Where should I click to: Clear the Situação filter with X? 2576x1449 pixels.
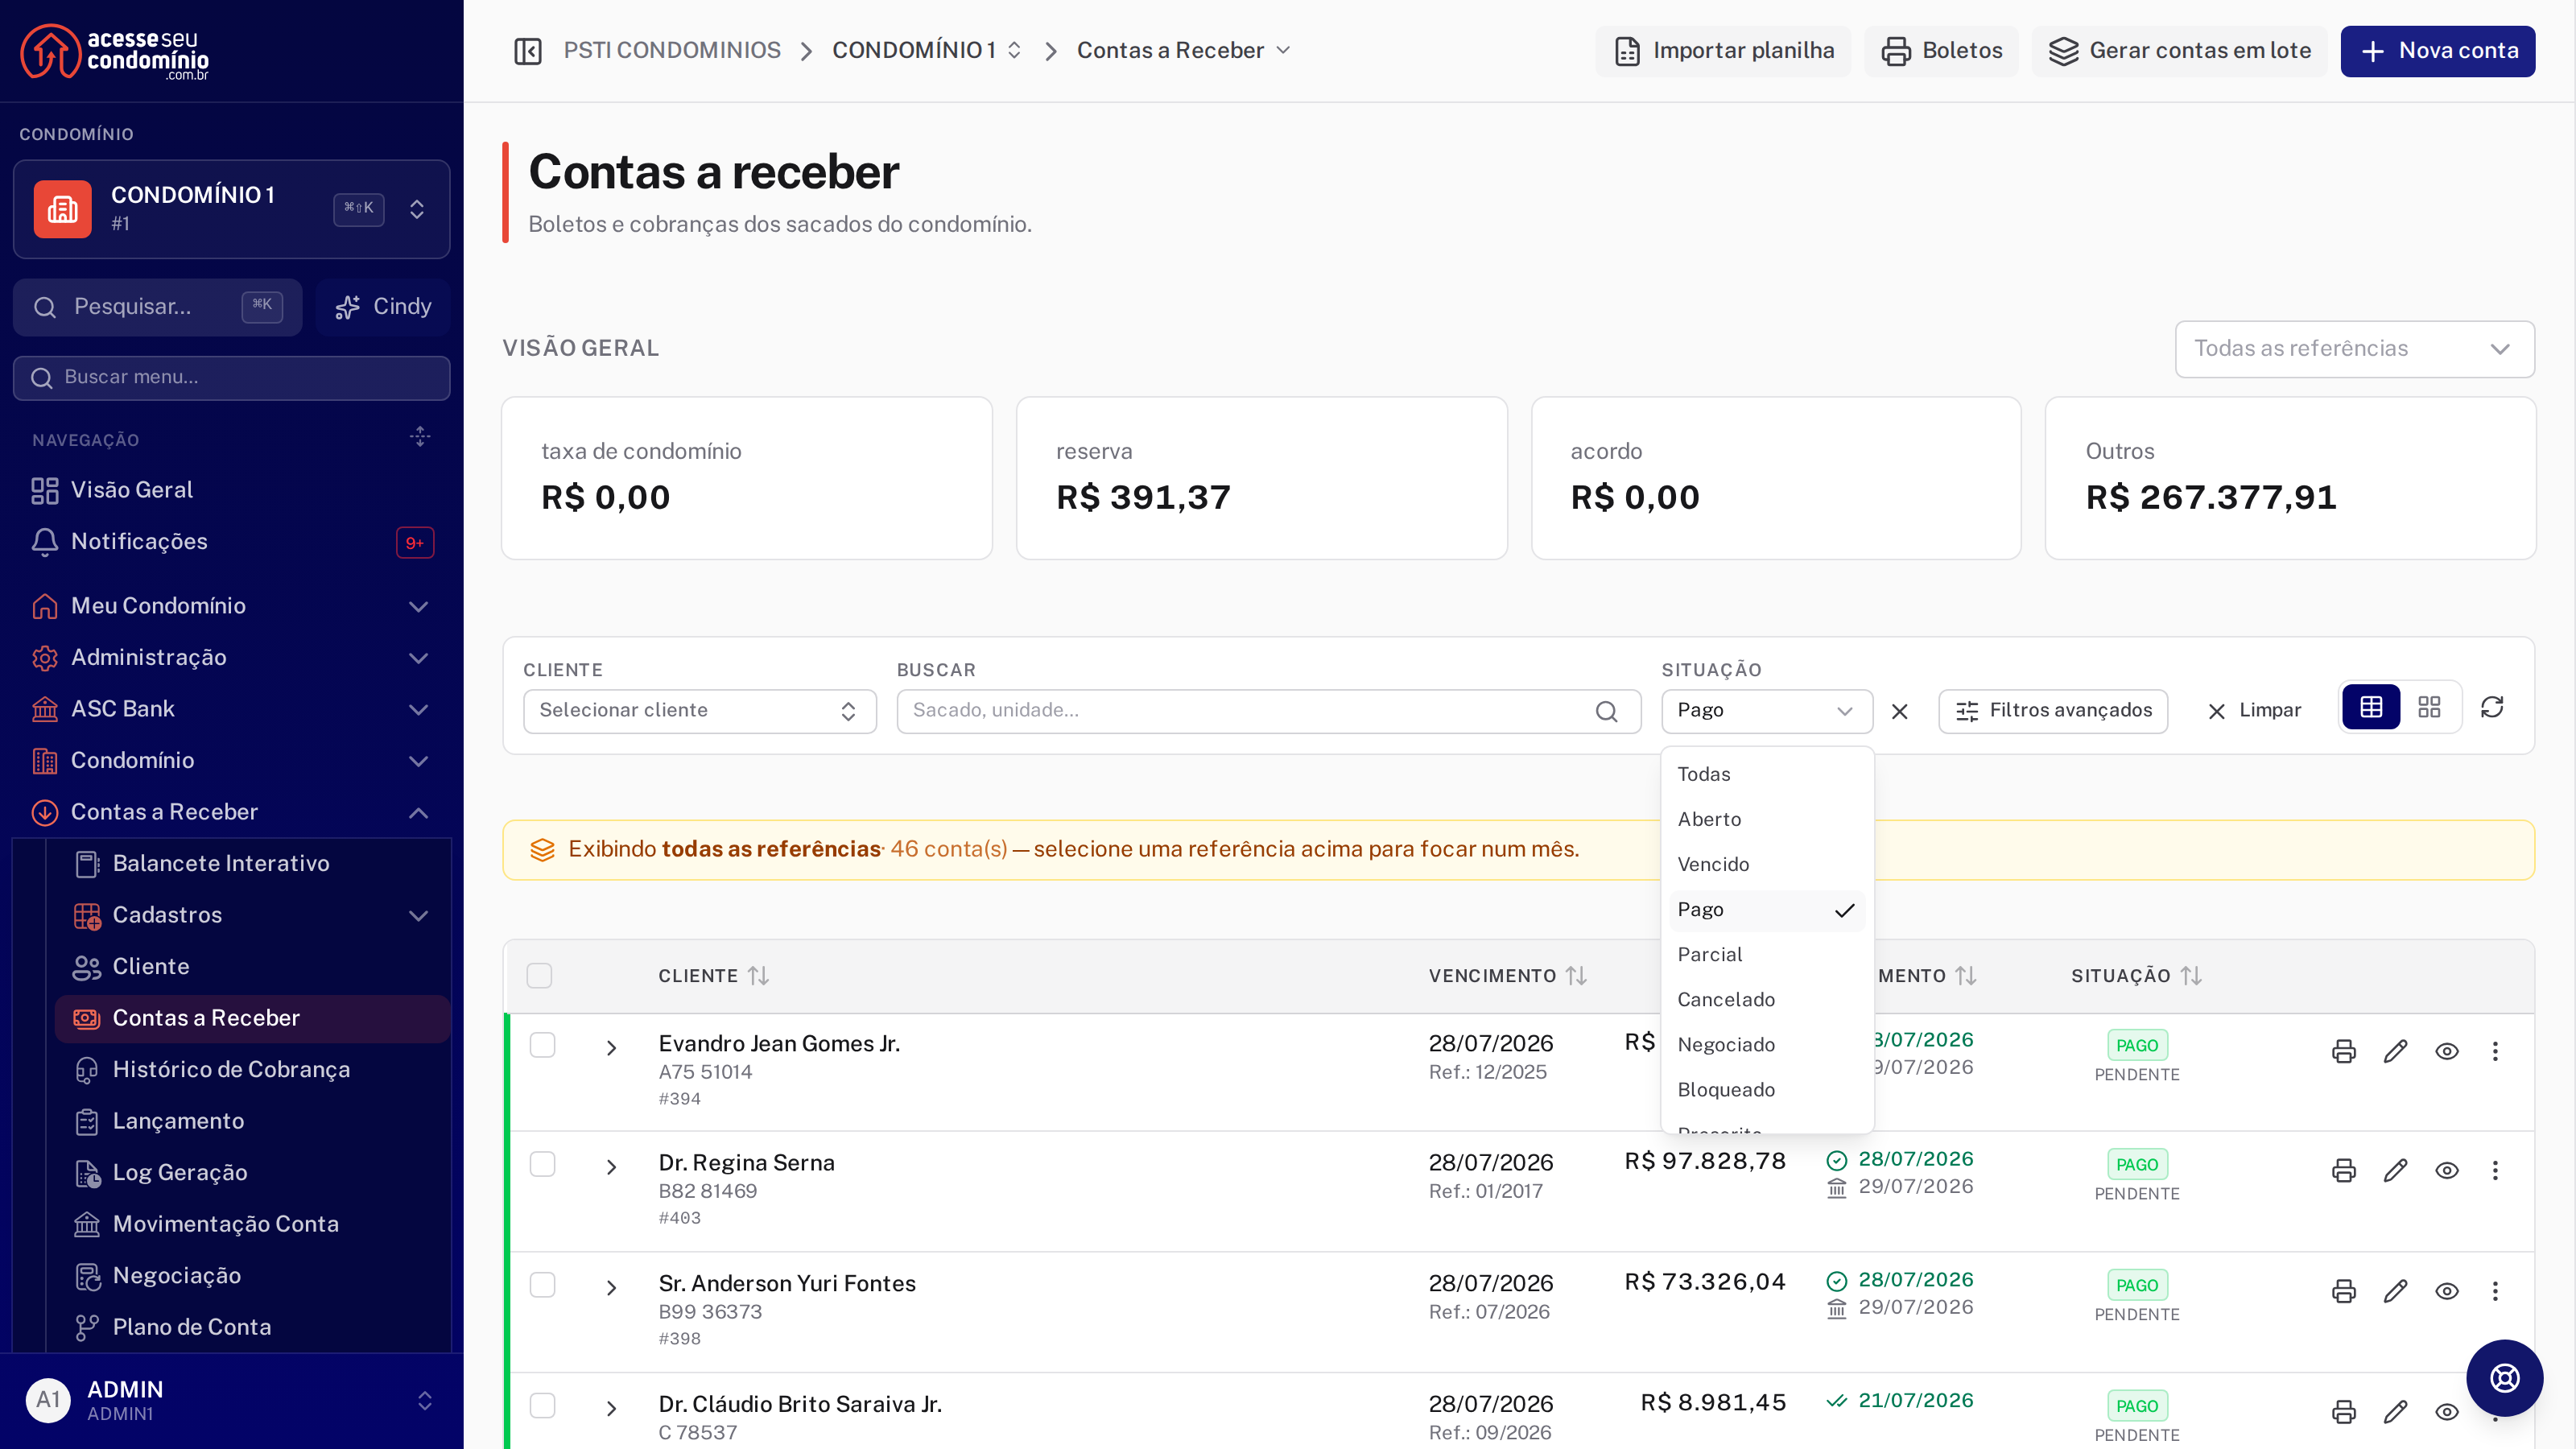1900,711
